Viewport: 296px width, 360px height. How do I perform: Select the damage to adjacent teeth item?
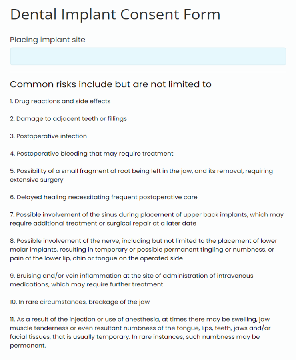point(68,119)
